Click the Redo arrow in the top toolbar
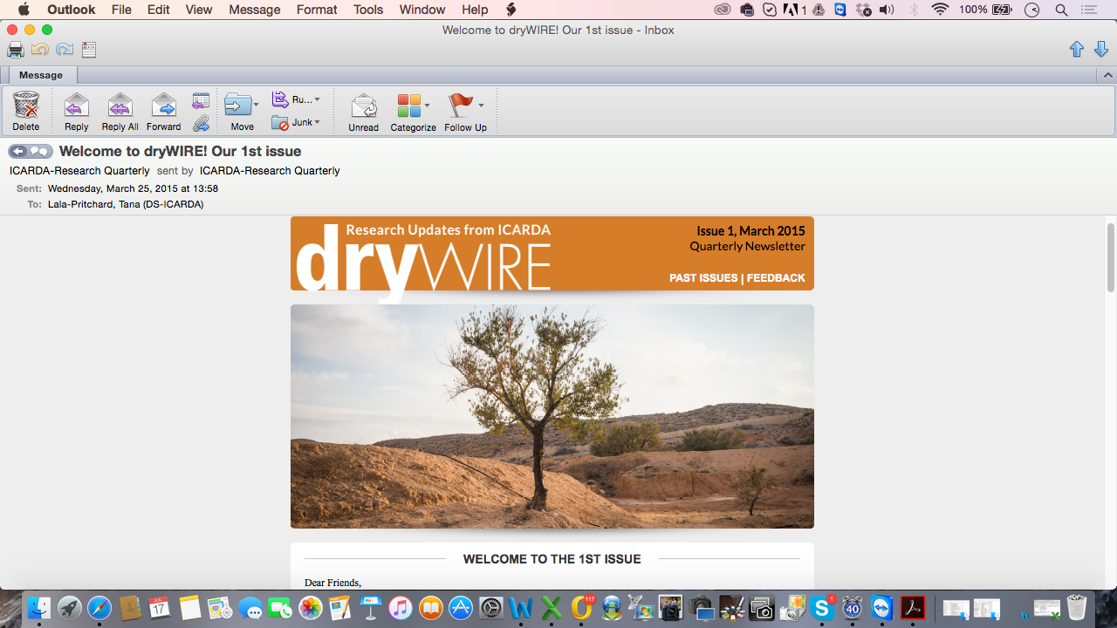The height and width of the screenshot is (628, 1117). coord(65,50)
